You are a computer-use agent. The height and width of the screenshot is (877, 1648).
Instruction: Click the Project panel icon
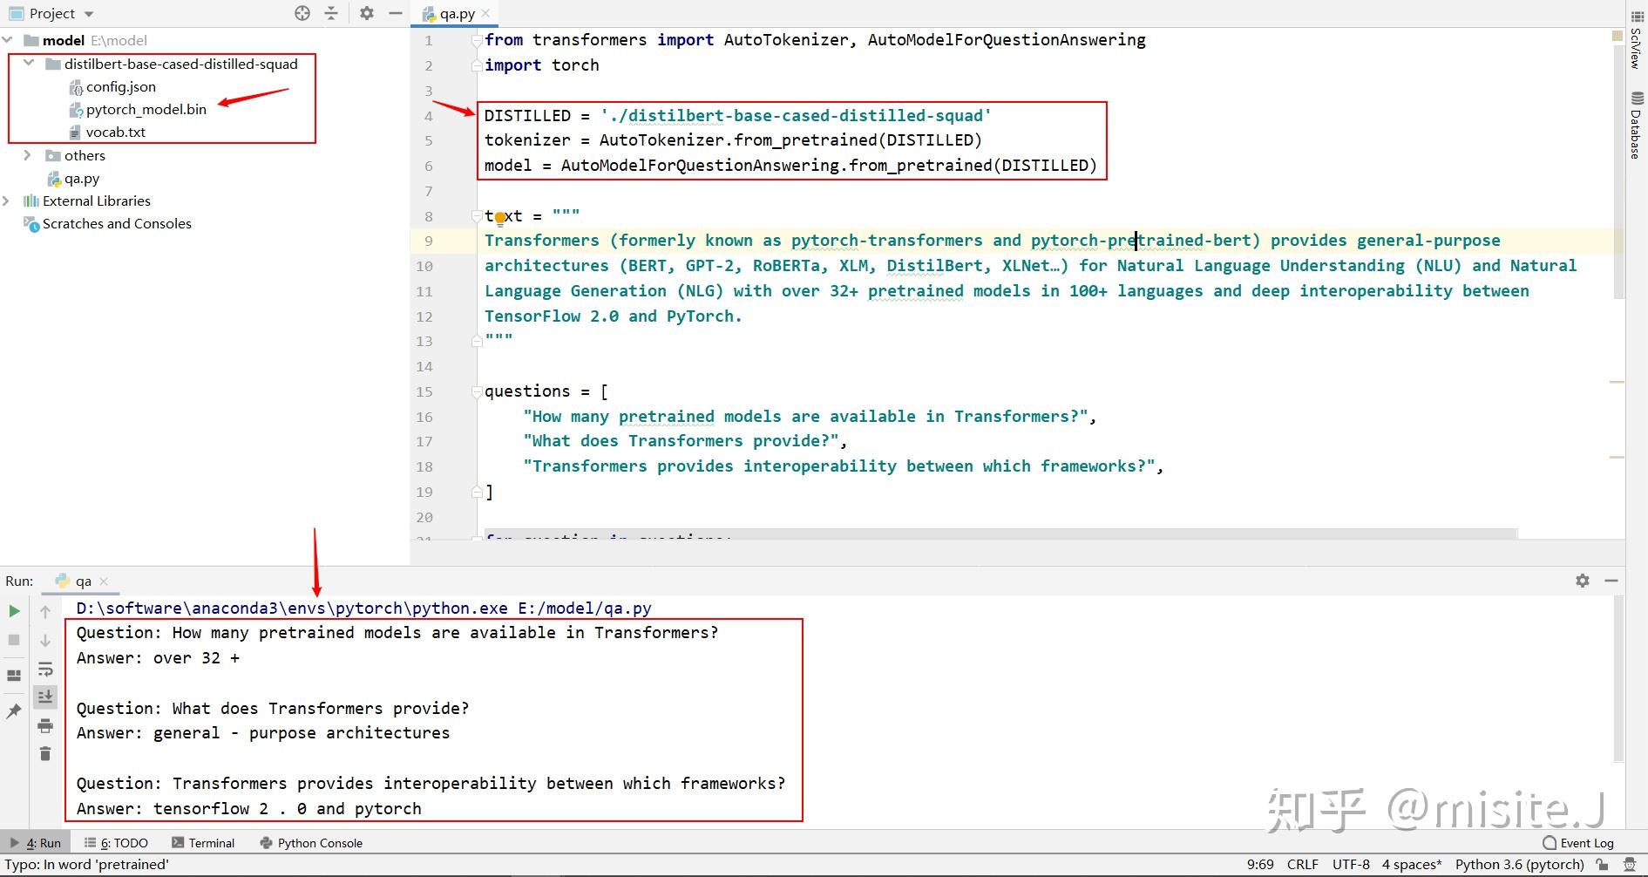16,13
